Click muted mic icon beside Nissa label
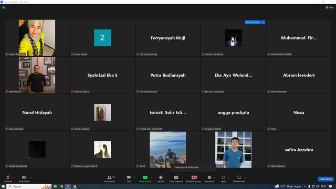 (x=268, y=129)
